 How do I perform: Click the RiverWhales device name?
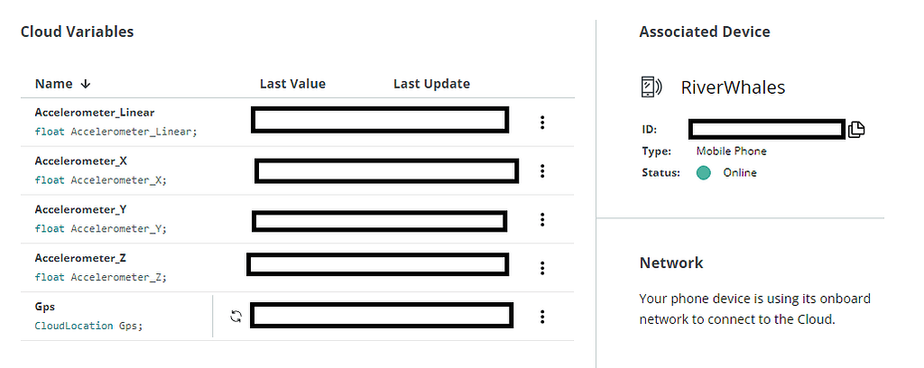[x=733, y=87]
